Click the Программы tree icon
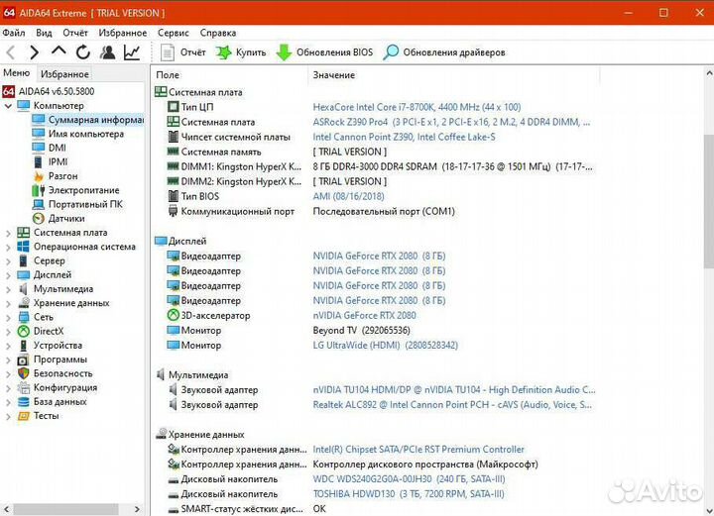This screenshot has height=516, width=714. tap(23, 360)
